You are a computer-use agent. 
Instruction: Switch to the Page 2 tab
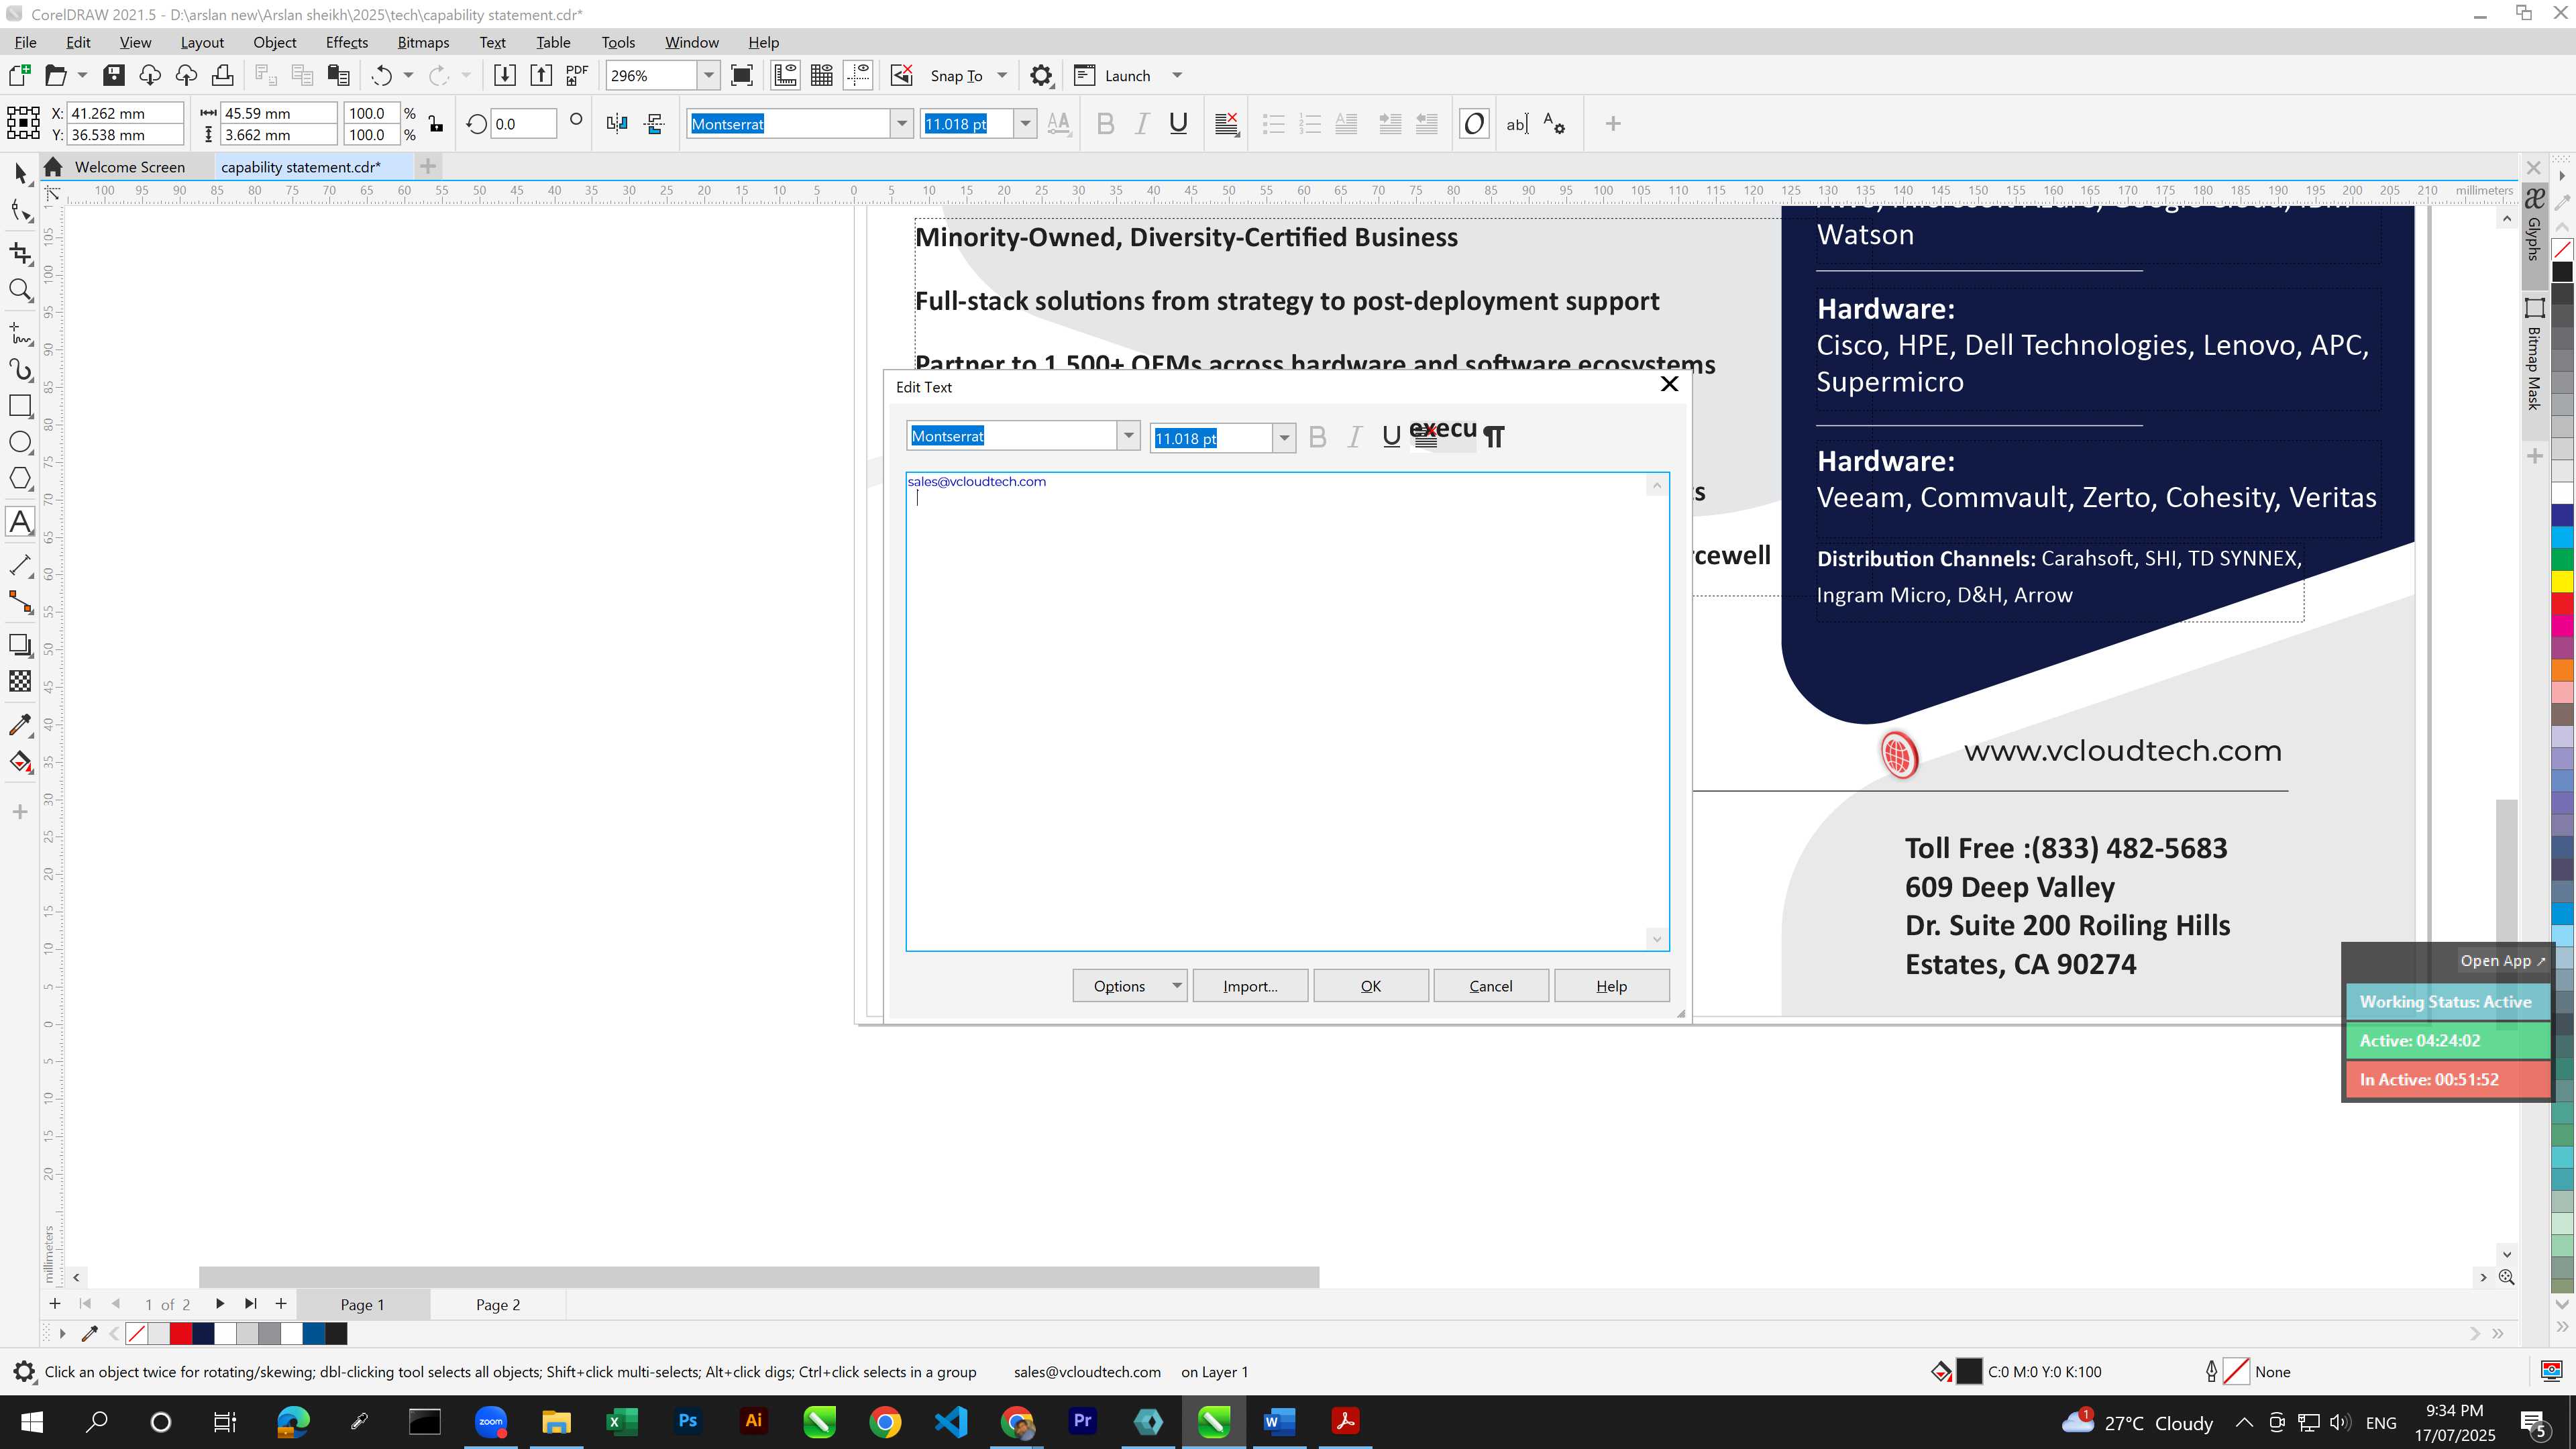(498, 1304)
